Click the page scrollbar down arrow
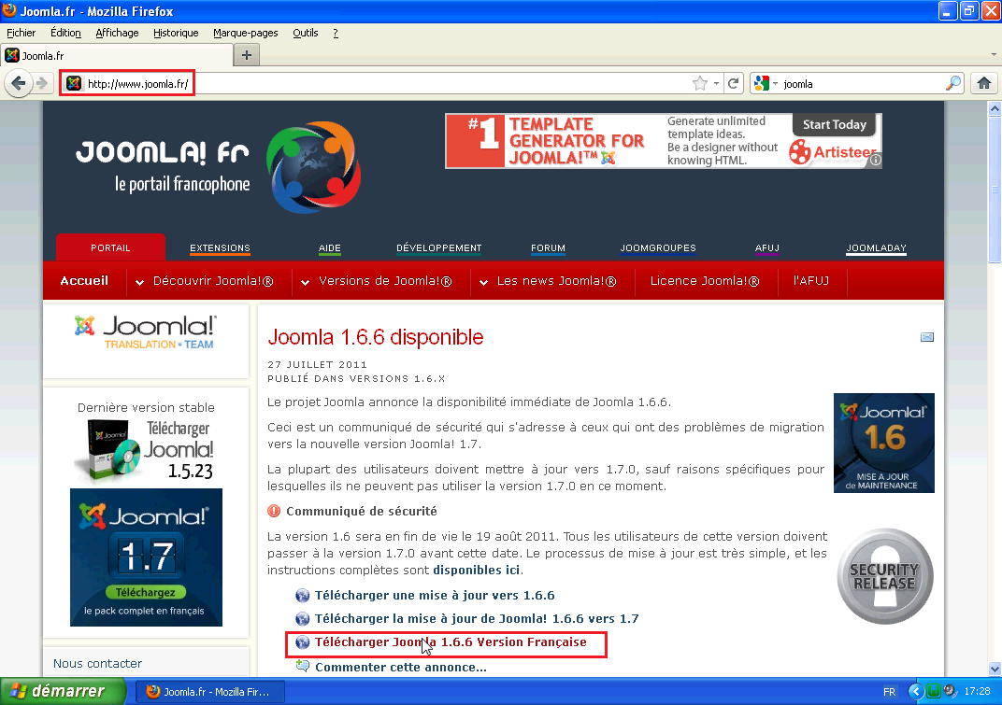Viewport: 1002px width, 705px height. coord(995,669)
